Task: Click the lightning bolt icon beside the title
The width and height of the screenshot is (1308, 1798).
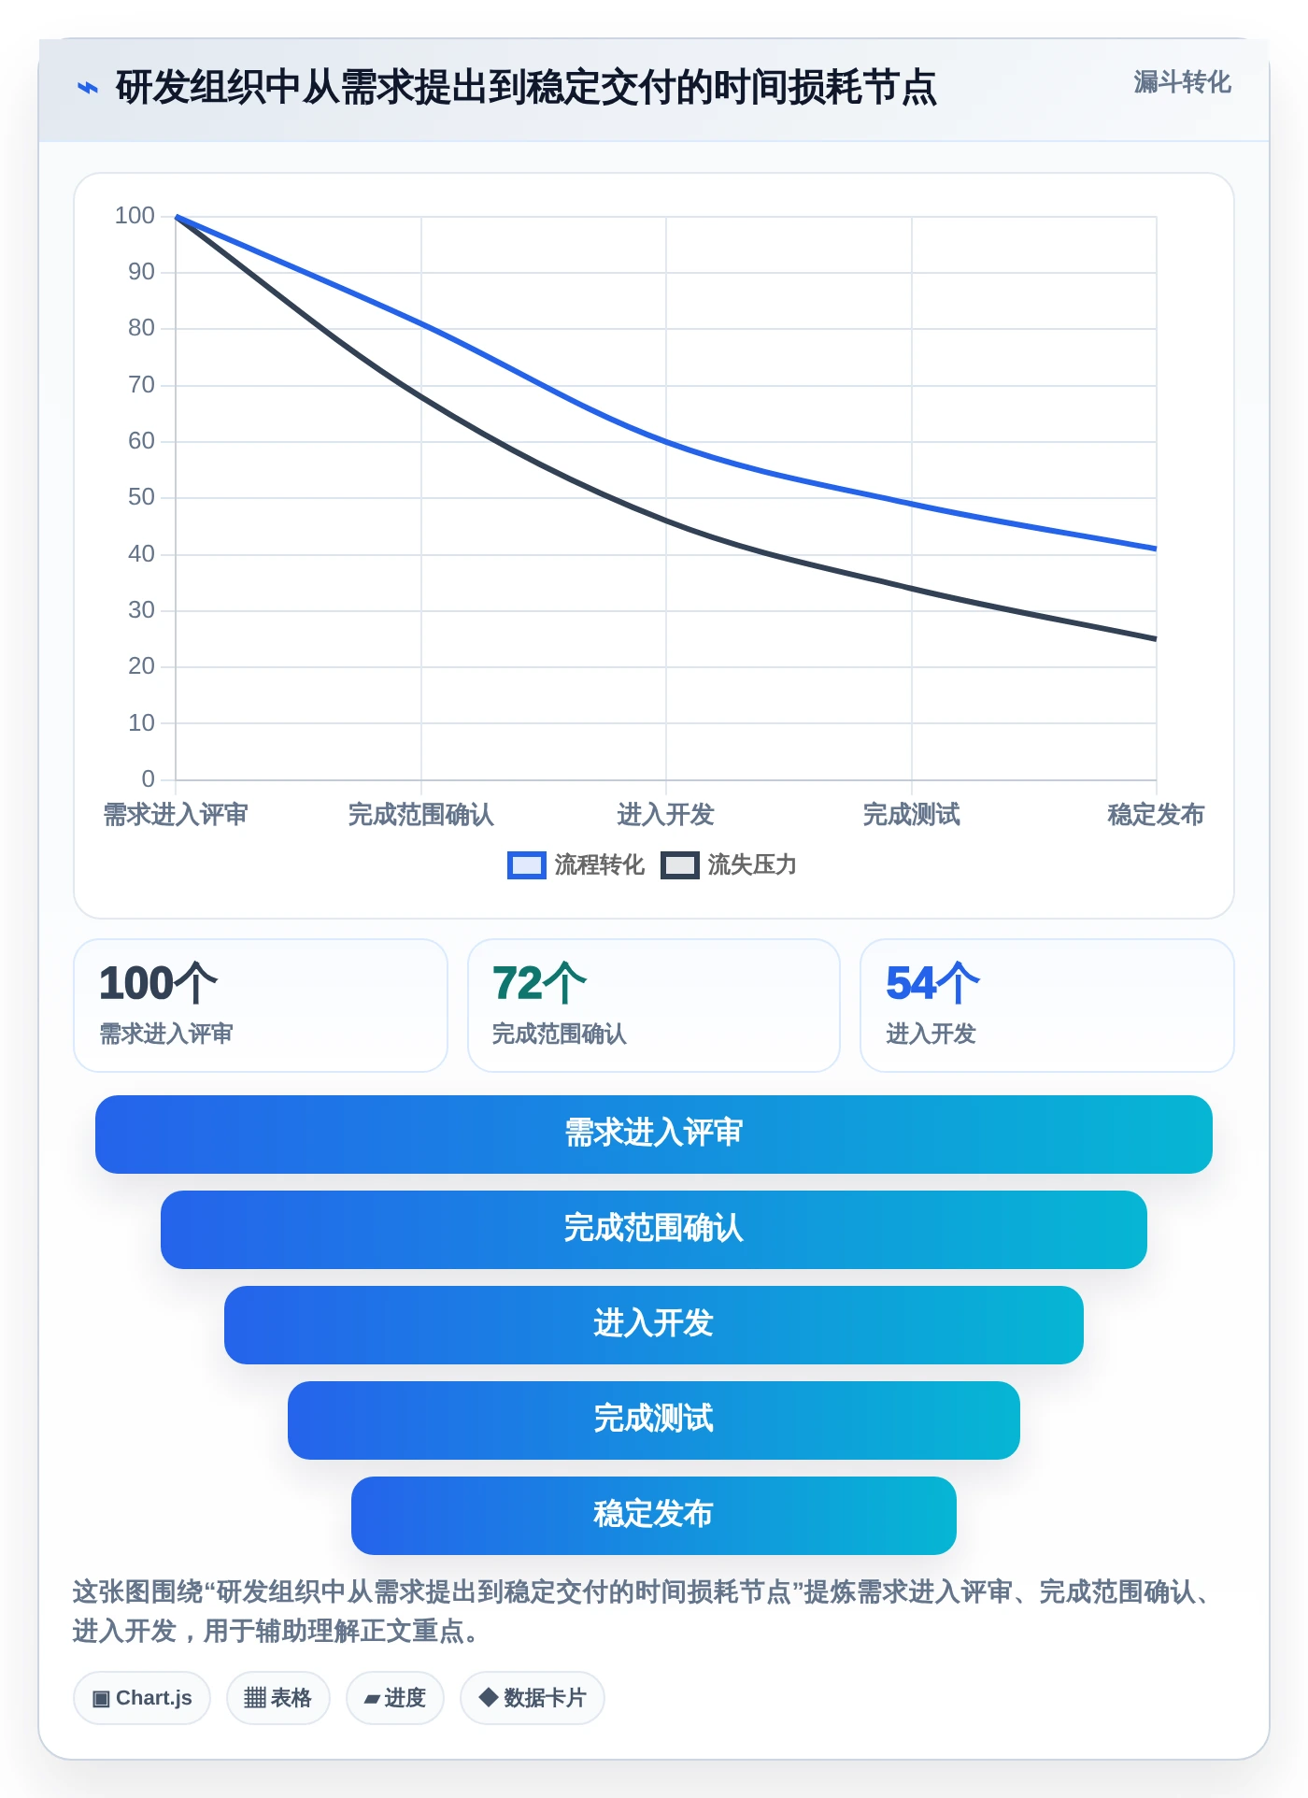Action: point(87,88)
